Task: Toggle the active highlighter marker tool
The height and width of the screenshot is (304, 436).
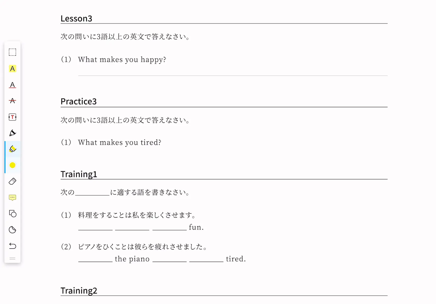Action: pos(12,149)
